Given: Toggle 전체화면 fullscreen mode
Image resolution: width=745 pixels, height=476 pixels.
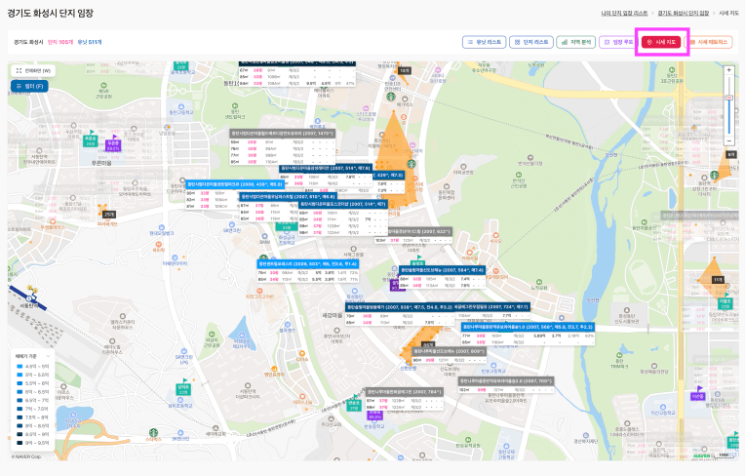Looking at the screenshot, I should 32,71.
